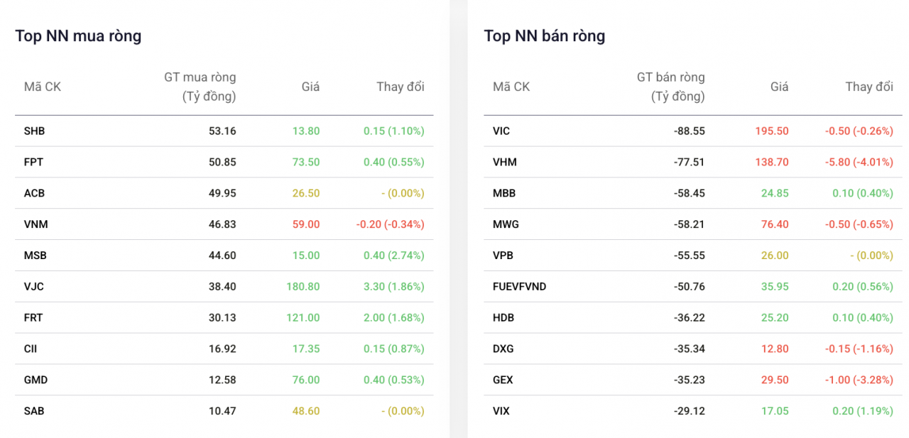Click FUEVFVND fund code
The width and height of the screenshot is (909, 438).
pos(519,287)
